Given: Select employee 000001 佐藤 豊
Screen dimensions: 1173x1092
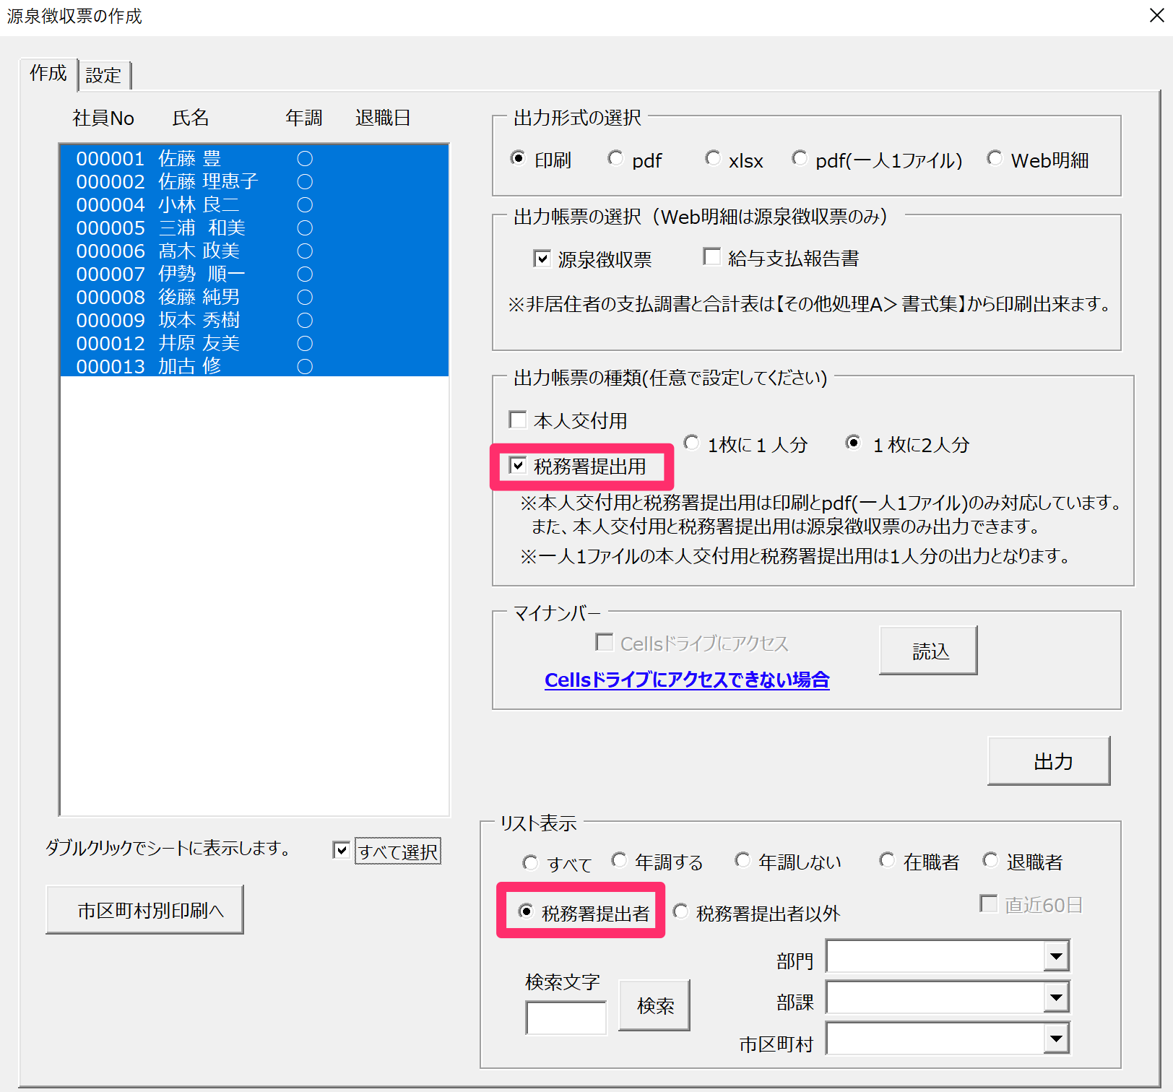Looking at the screenshot, I should [x=254, y=158].
